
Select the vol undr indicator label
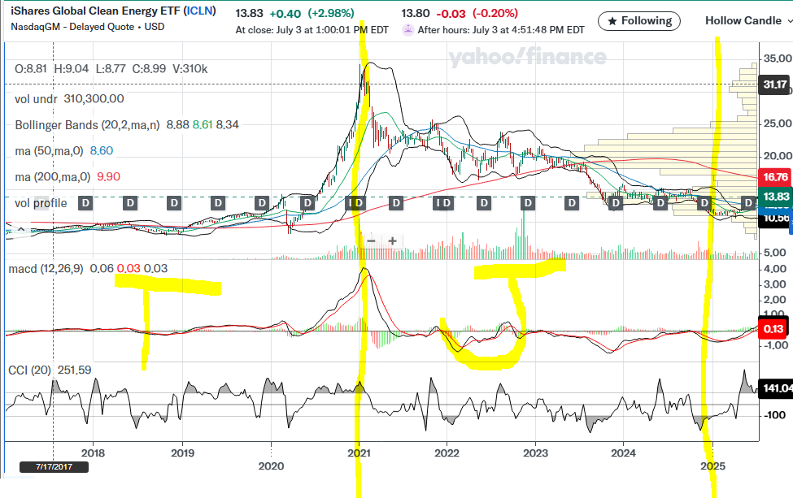36,98
